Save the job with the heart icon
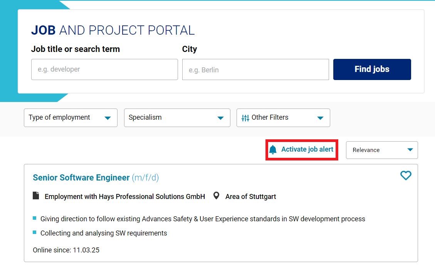Screen dimensions: 435x274 406,175
